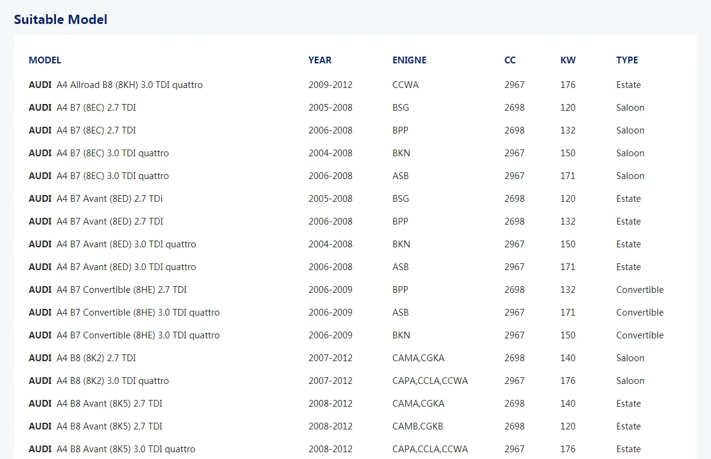The height and width of the screenshot is (459, 711).
Task: Click the 2004-2008 year in A4 B7 (8EC) row
Action: (x=330, y=153)
